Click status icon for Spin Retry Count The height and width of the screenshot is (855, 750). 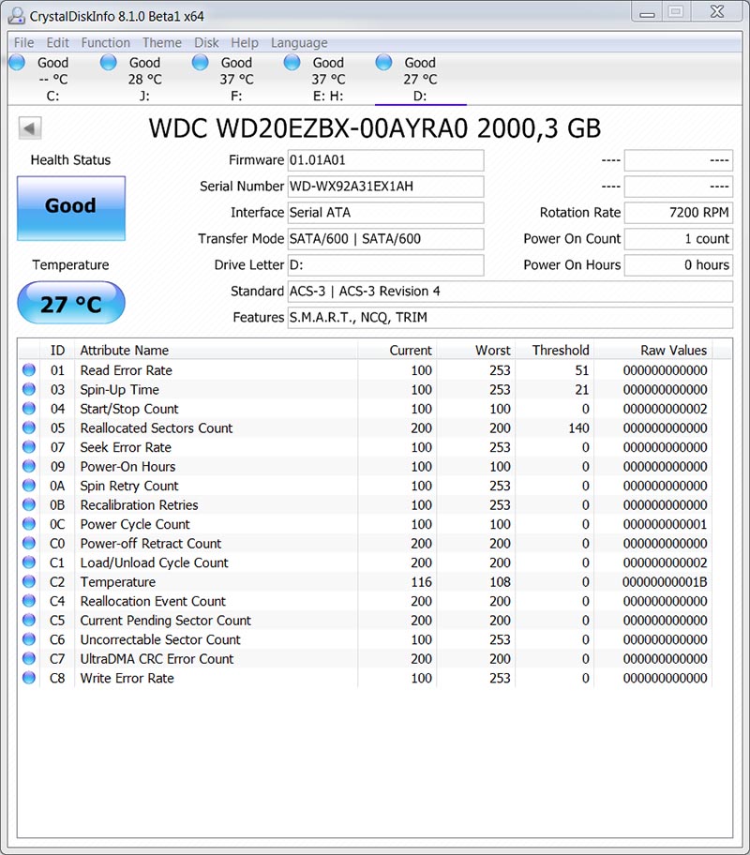tap(29, 486)
